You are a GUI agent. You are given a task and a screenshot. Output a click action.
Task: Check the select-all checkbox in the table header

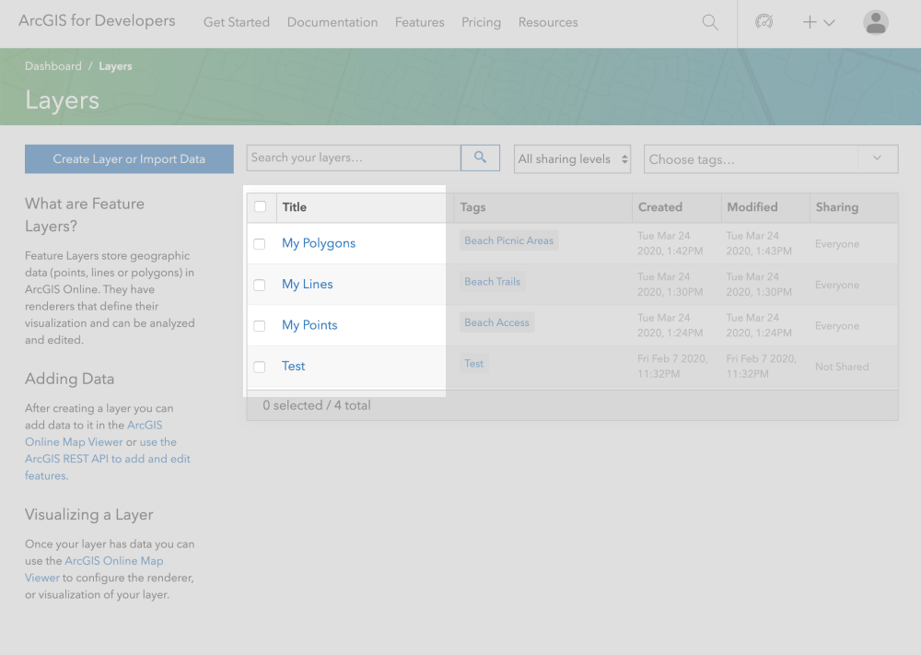pyautogui.click(x=262, y=206)
